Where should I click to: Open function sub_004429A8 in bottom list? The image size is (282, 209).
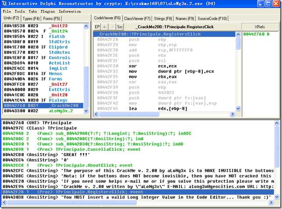[x=138, y=133]
